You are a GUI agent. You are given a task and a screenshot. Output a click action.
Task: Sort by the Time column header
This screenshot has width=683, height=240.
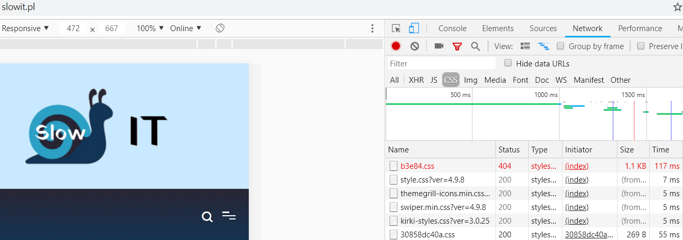[x=666, y=150]
